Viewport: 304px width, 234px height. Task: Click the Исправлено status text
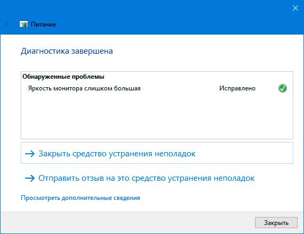click(x=237, y=88)
